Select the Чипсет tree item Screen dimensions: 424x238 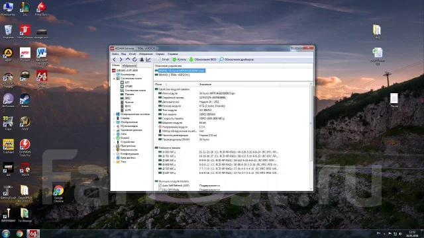[127, 102]
